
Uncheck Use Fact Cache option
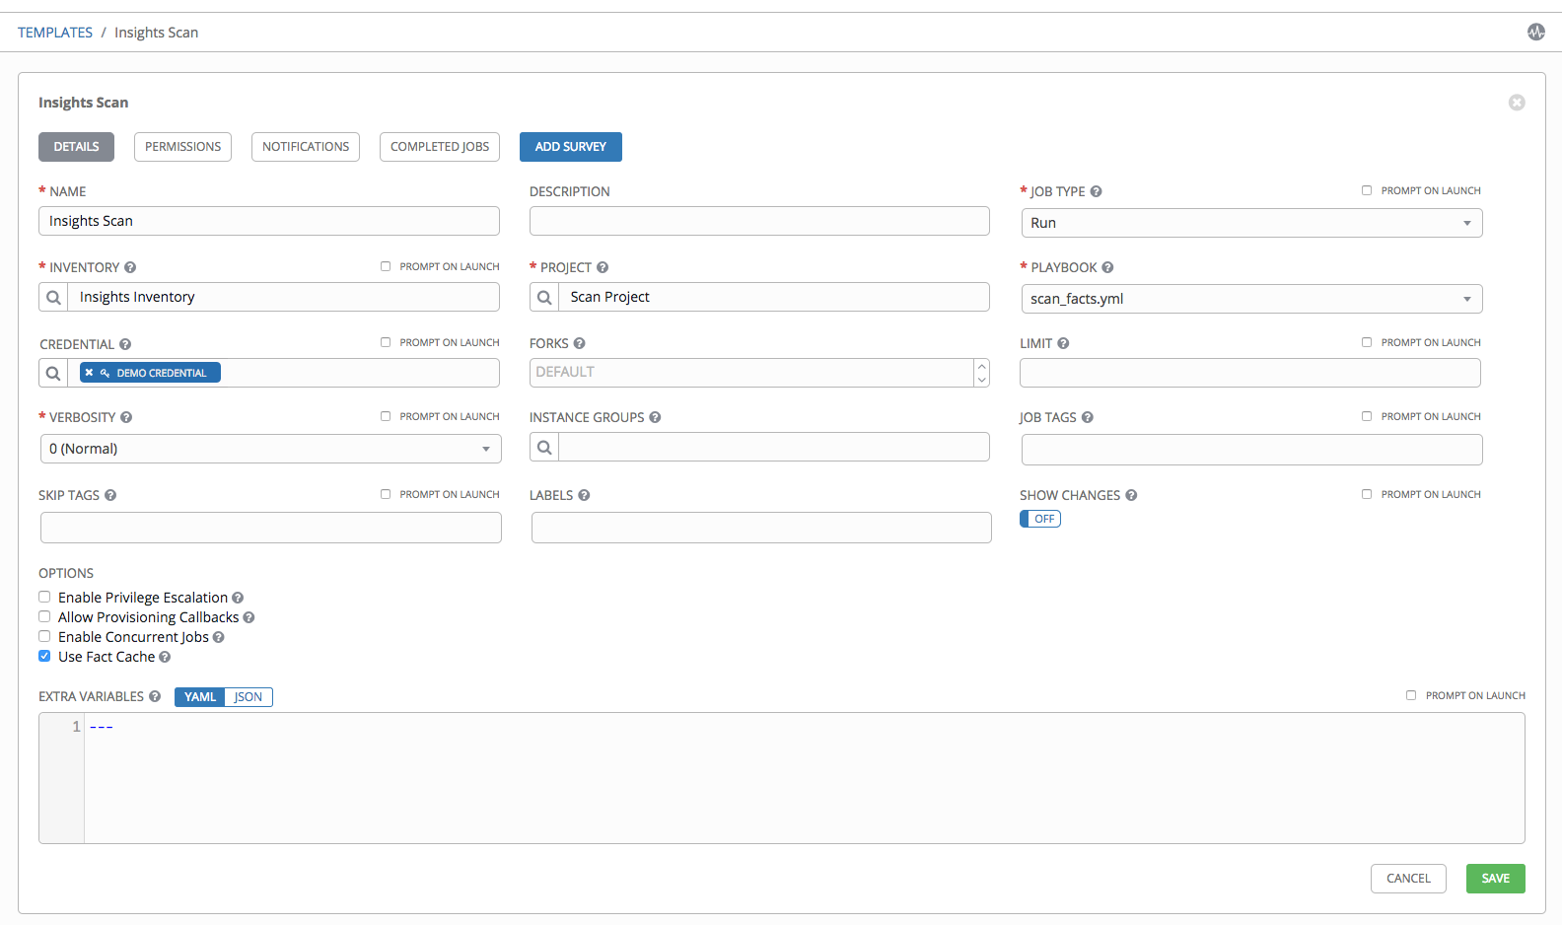(44, 656)
